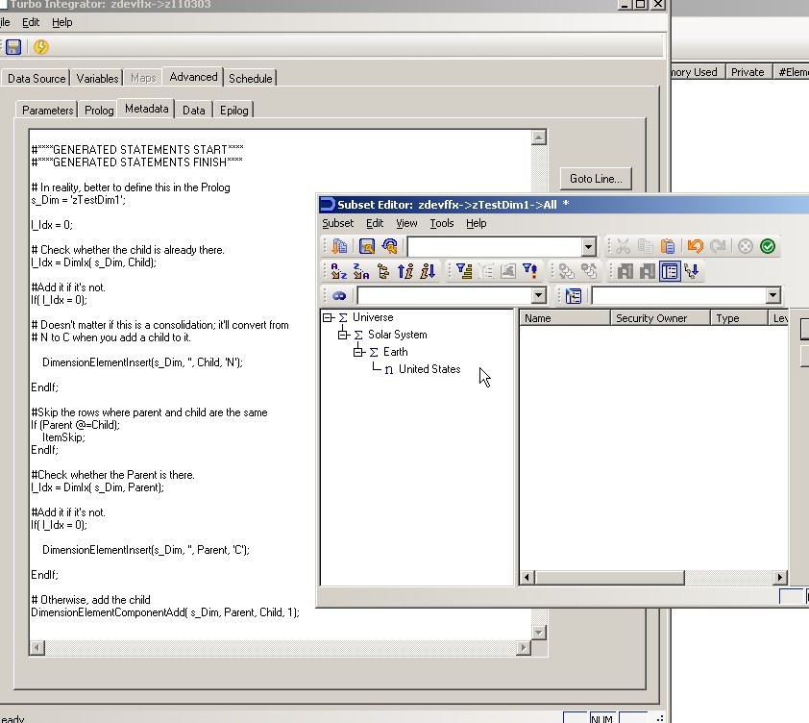809x723 pixels.
Task: Click the funnel with exclamation filter icon
Action: [529, 271]
